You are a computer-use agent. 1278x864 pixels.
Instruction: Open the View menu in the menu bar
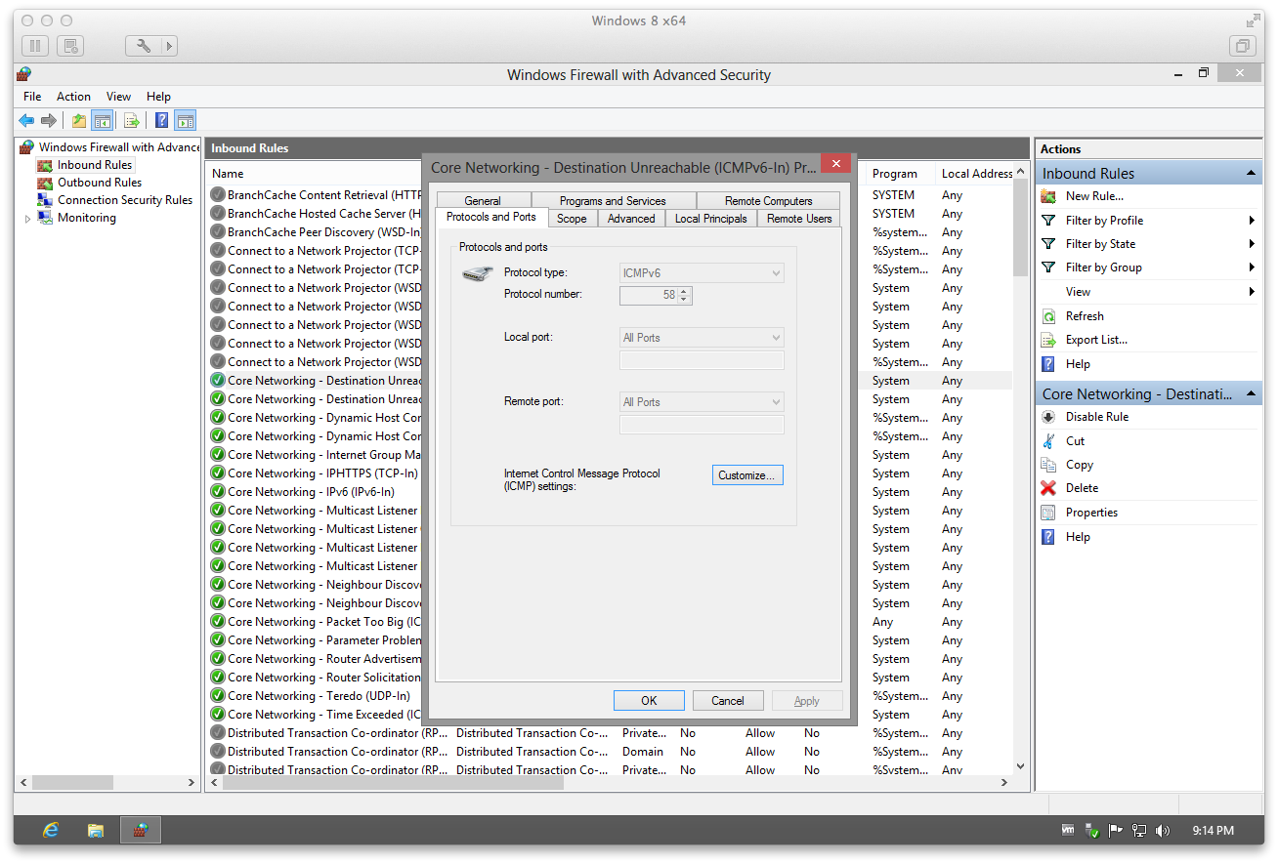pos(118,97)
